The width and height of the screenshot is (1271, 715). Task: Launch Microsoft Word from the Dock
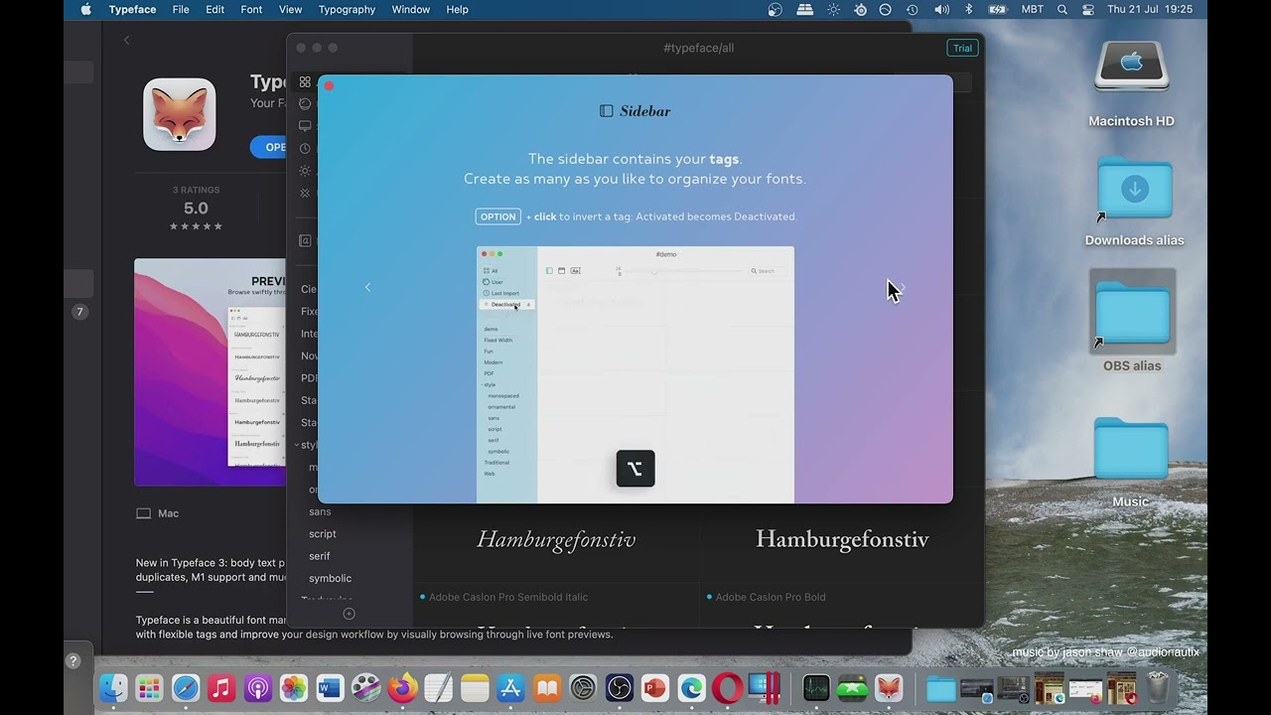330,687
